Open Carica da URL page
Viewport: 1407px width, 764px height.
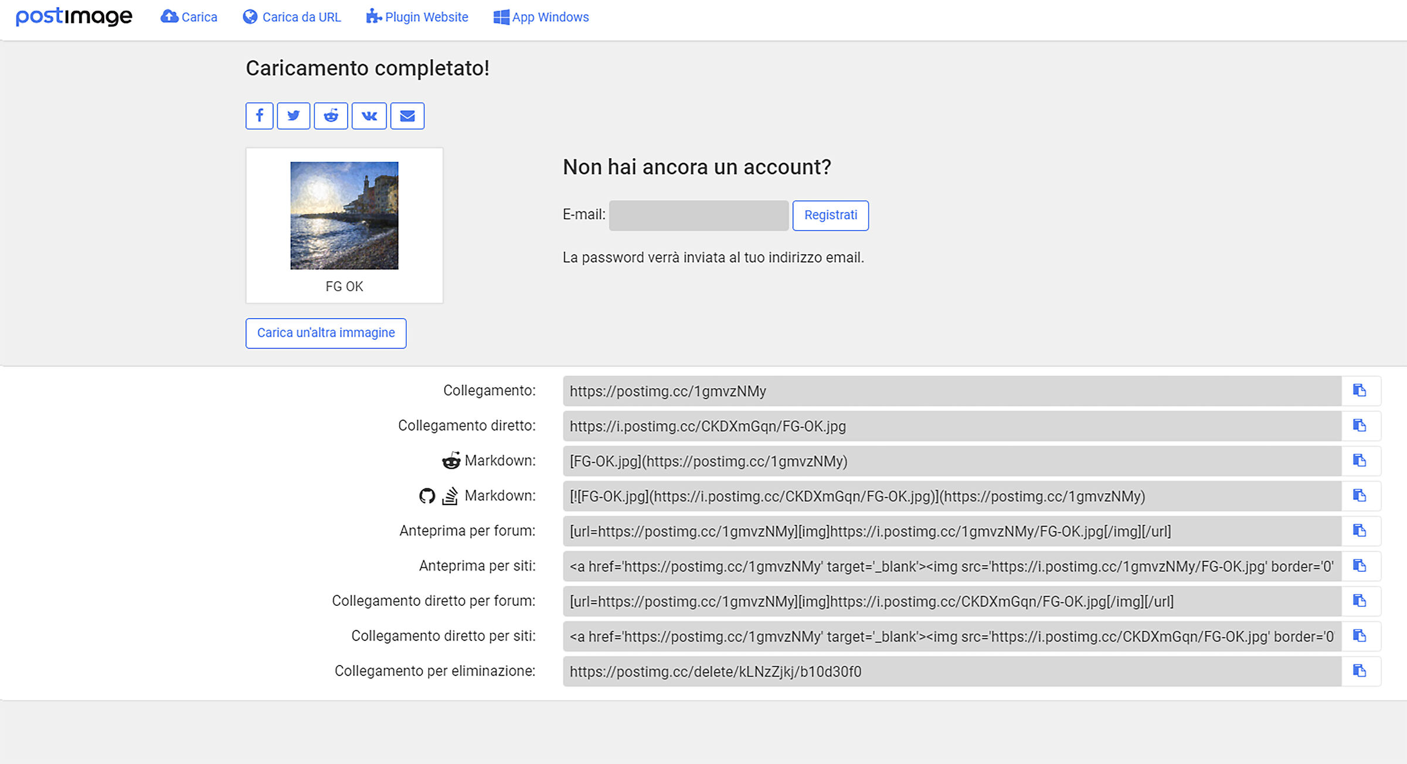292,17
